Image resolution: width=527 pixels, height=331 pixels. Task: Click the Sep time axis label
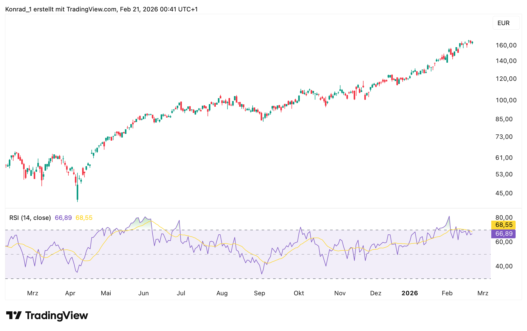[259, 293]
